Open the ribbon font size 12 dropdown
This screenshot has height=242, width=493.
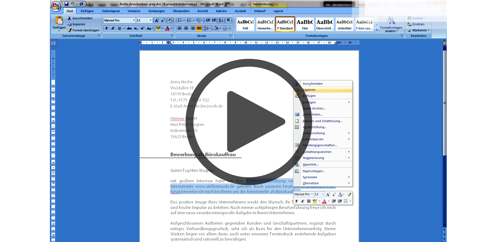coord(151,20)
